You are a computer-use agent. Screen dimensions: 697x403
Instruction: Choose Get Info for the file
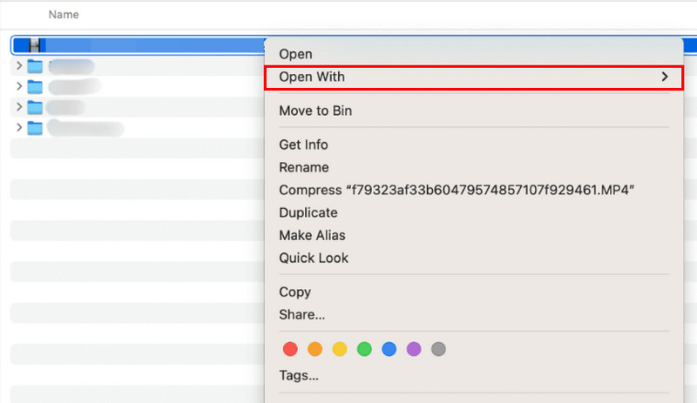coord(303,144)
